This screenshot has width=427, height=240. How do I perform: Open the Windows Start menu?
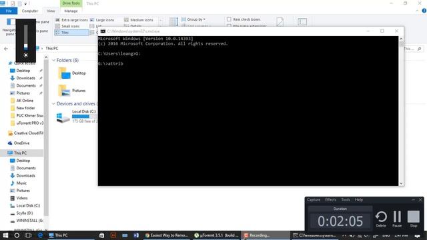(5, 235)
